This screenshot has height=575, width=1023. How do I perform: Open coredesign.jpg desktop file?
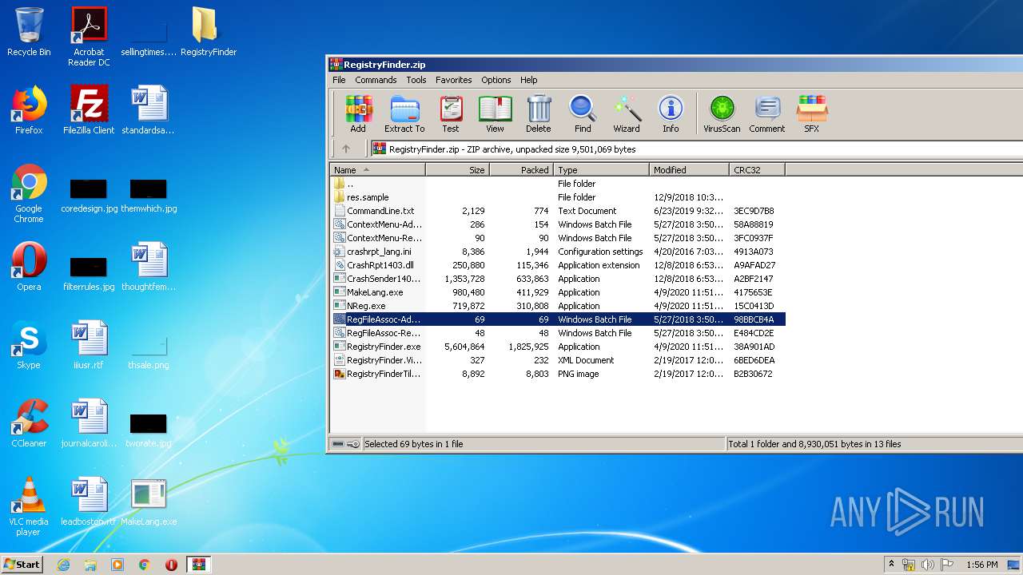point(89,195)
